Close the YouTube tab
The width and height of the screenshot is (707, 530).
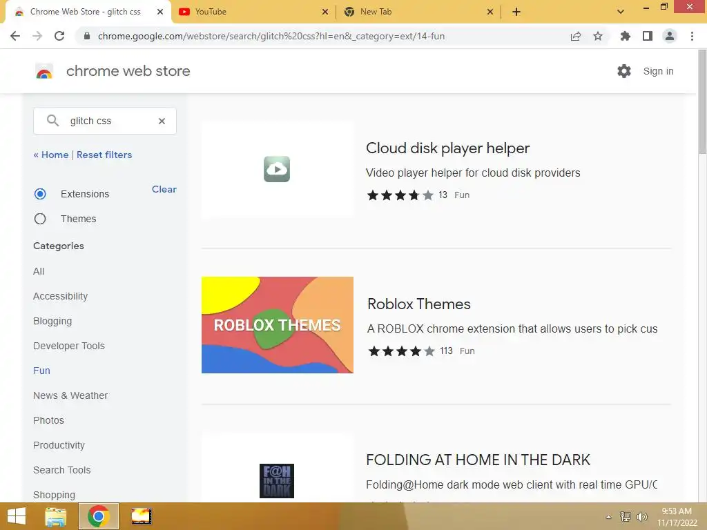coord(325,12)
